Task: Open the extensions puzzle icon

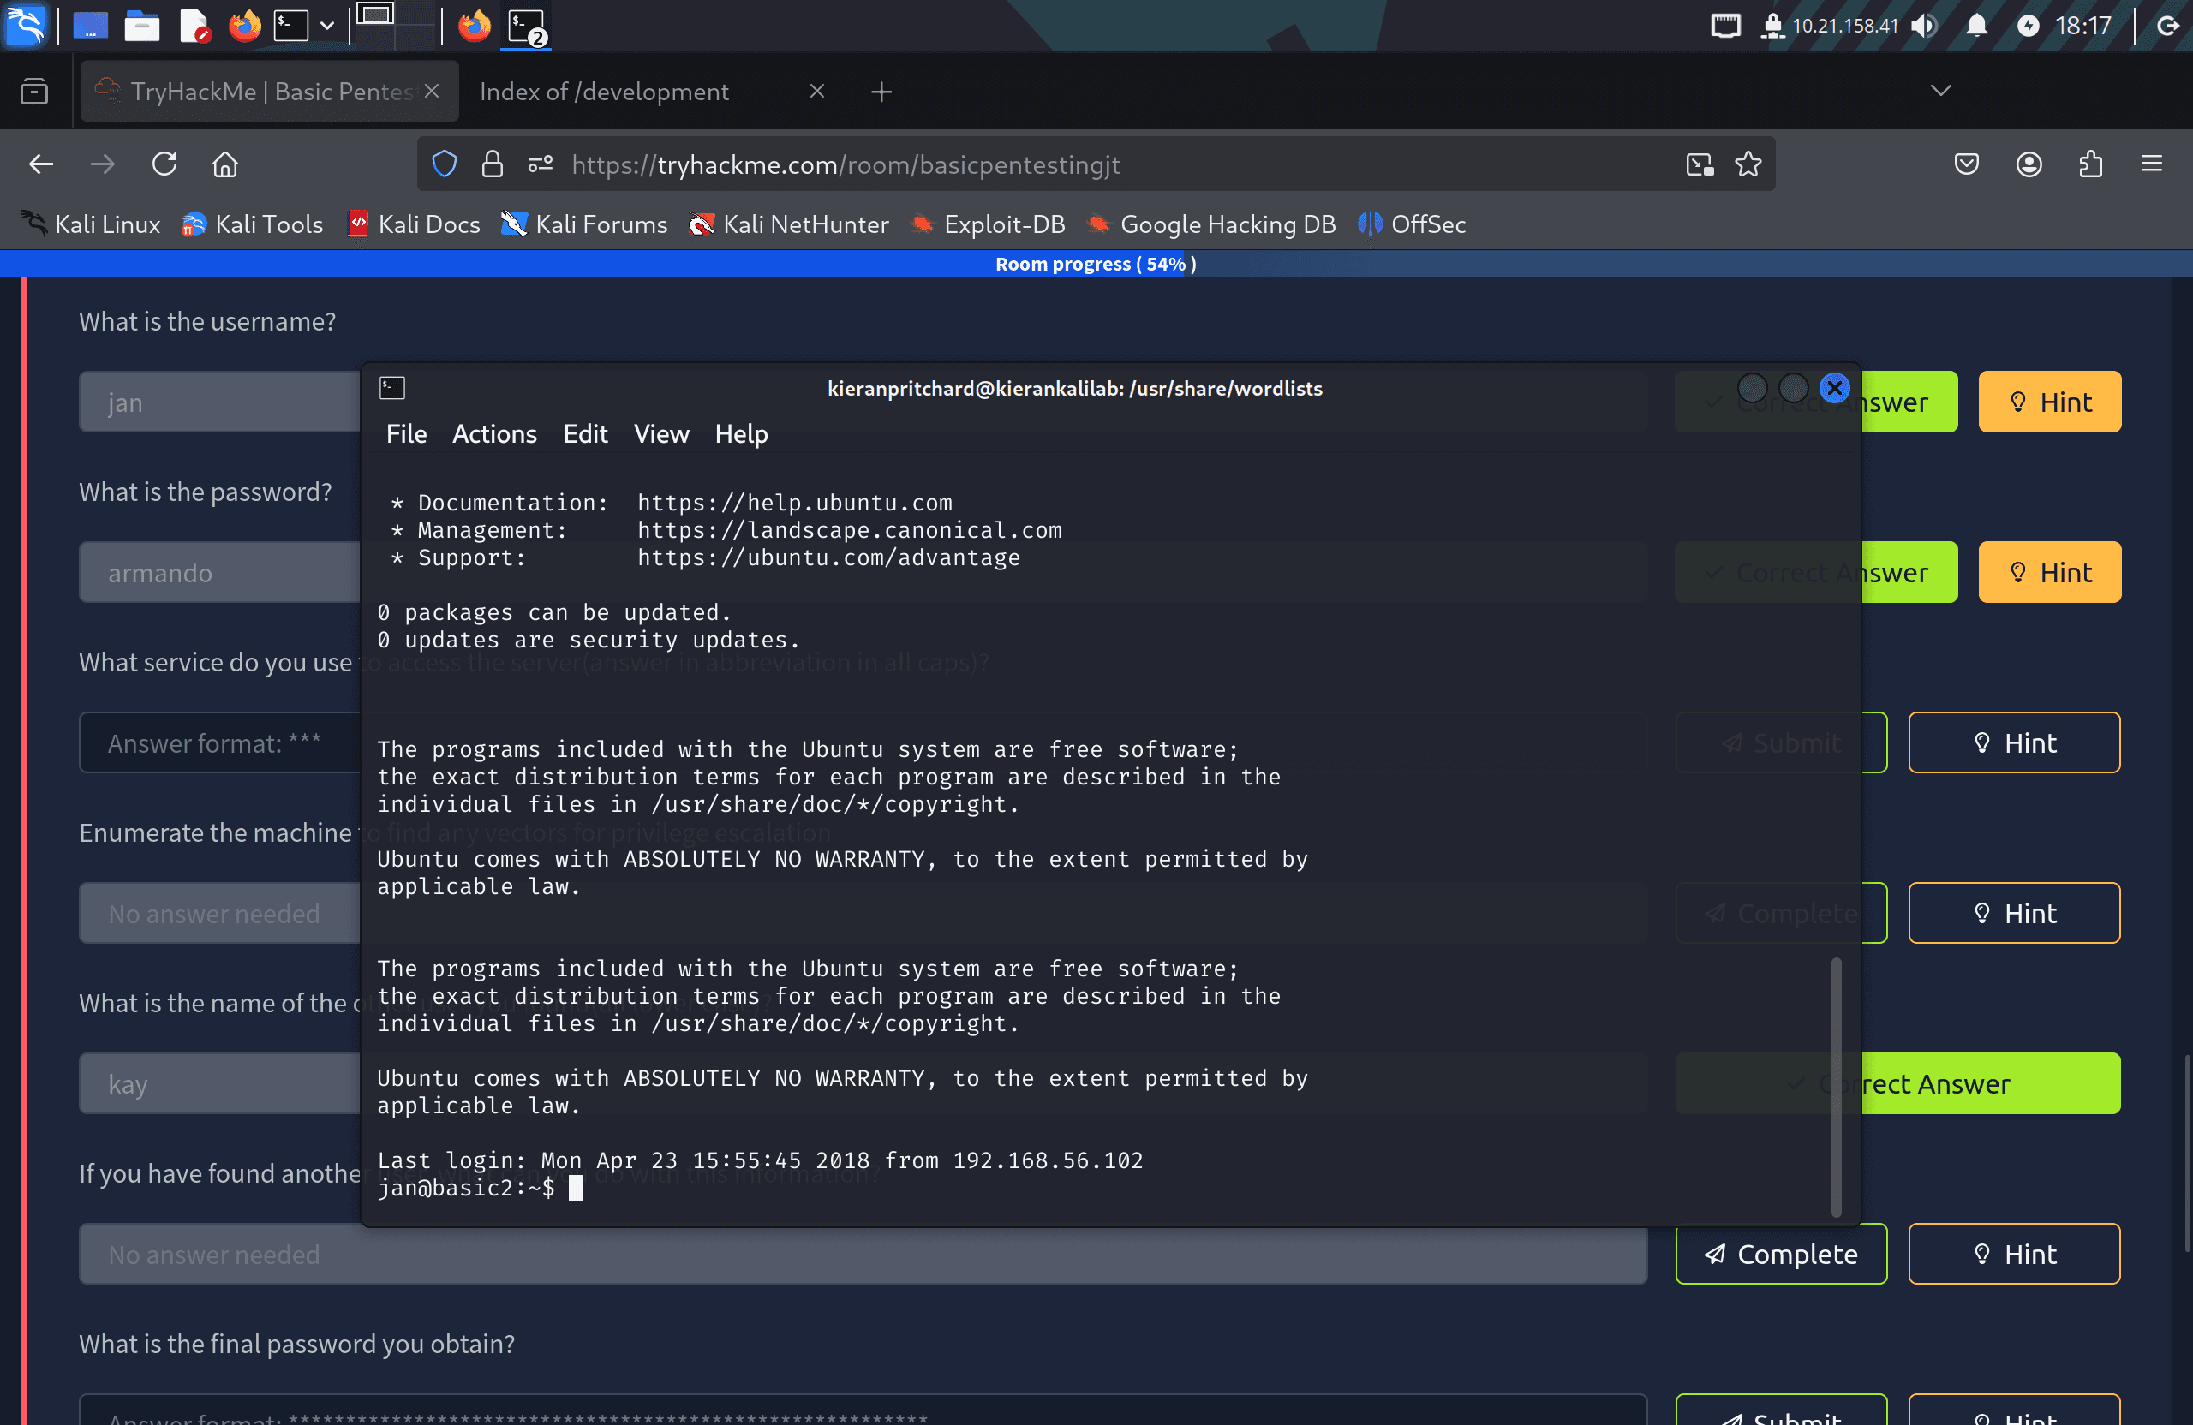Action: click(x=2091, y=165)
